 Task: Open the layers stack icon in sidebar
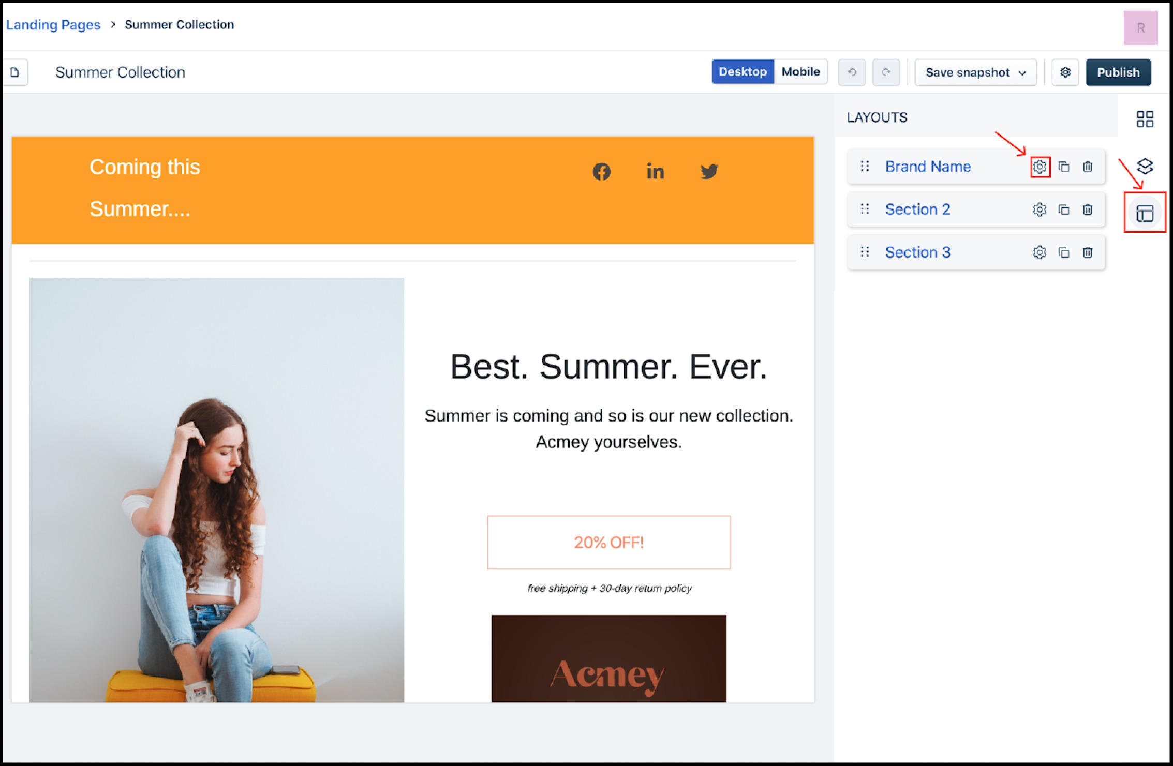(x=1145, y=166)
